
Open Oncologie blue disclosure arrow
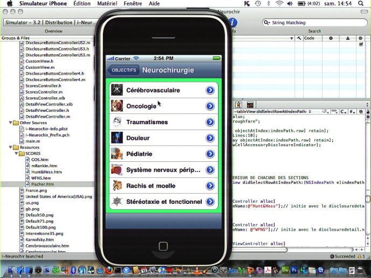210,106
